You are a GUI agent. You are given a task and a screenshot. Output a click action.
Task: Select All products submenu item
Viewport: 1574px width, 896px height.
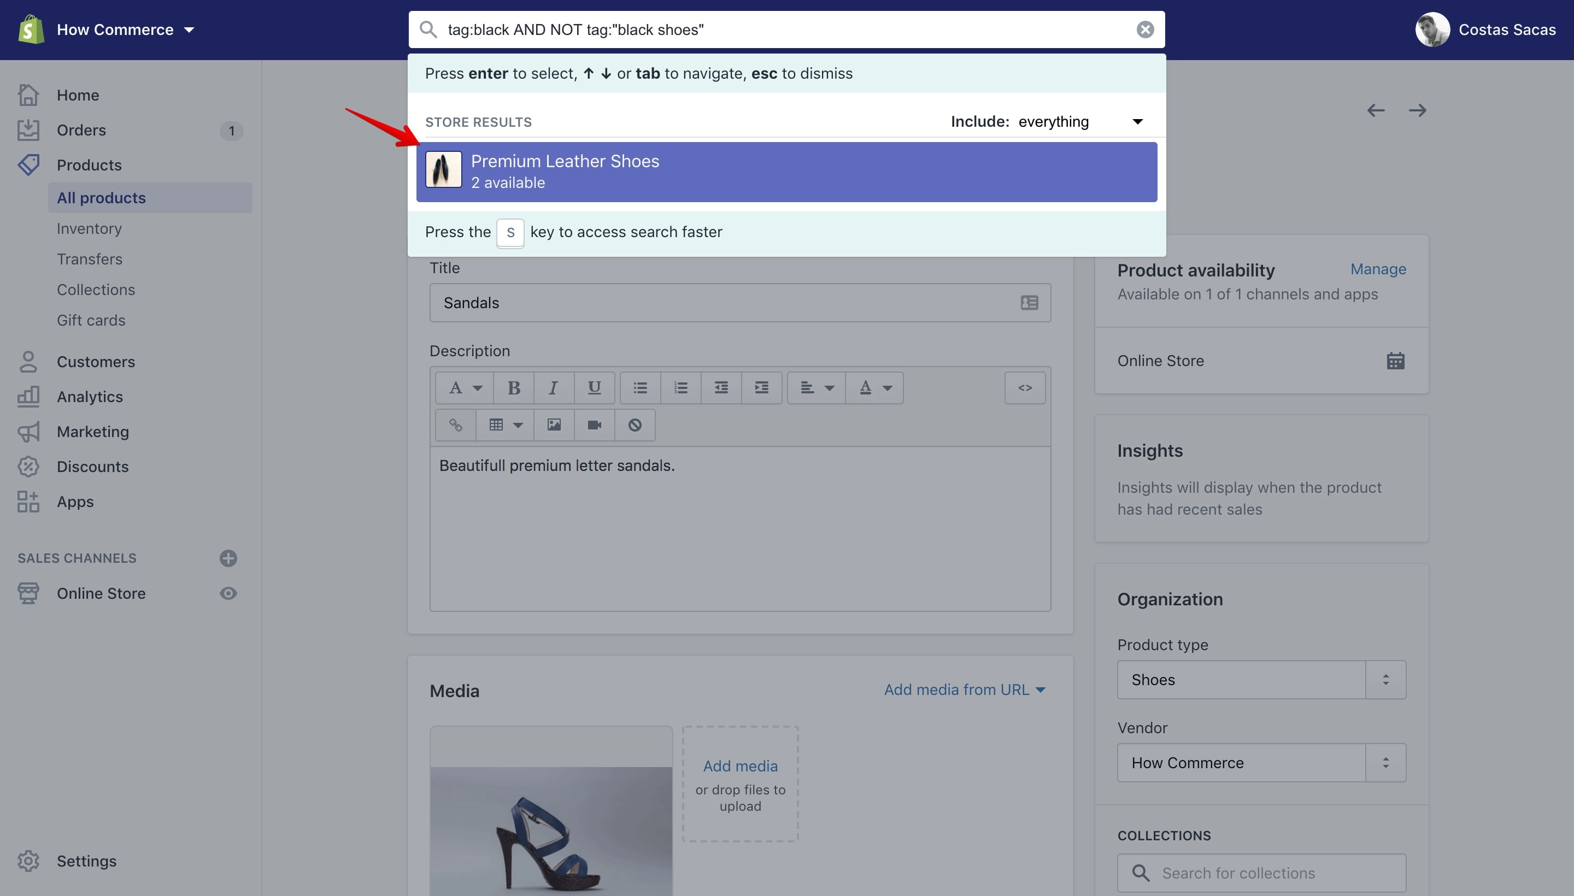150,198
